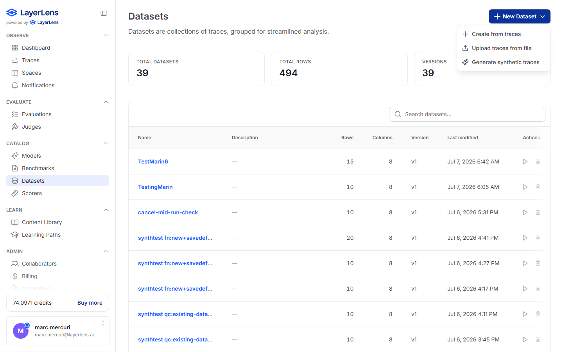Collapse the LEARN sidebar section
563x352 pixels.
pyautogui.click(x=106, y=210)
